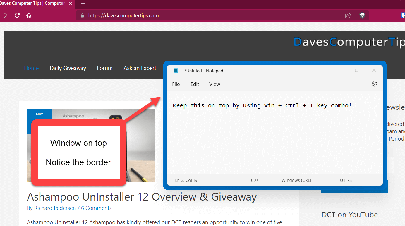The image size is (405, 226).
Task: Open a new browser tab
Action: pos(83,4)
